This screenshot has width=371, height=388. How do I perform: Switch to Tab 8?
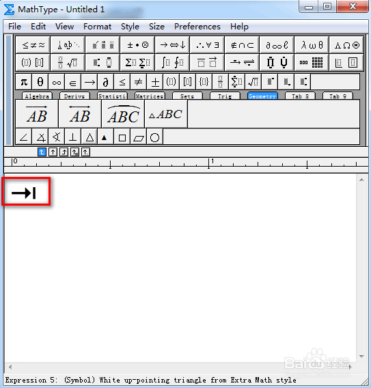pyautogui.click(x=300, y=96)
